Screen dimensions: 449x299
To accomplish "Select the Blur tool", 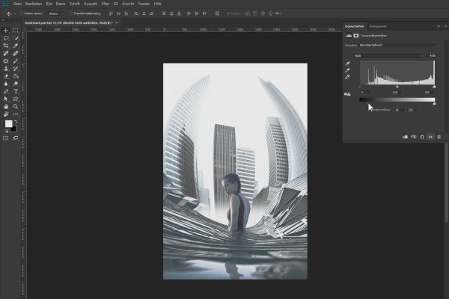I will tap(6, 84).
